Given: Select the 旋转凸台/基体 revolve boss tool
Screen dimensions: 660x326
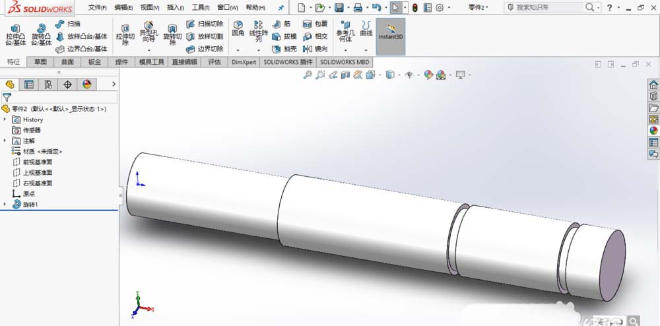Looking at the screenshot, I should [41, 34].
